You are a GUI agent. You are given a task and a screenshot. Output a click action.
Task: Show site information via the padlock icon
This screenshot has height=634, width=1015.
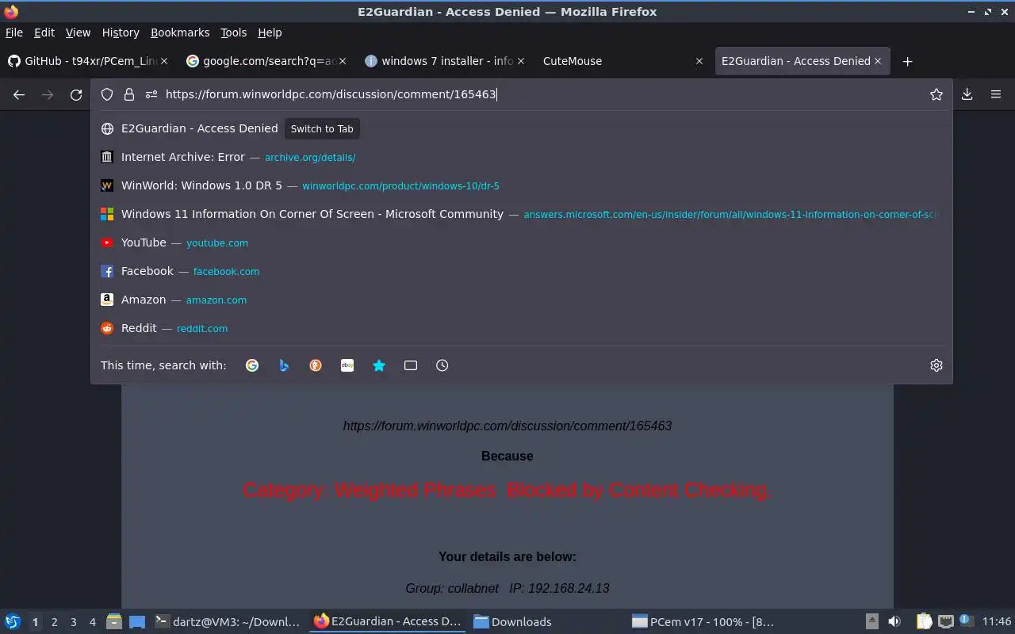(129, 94)
